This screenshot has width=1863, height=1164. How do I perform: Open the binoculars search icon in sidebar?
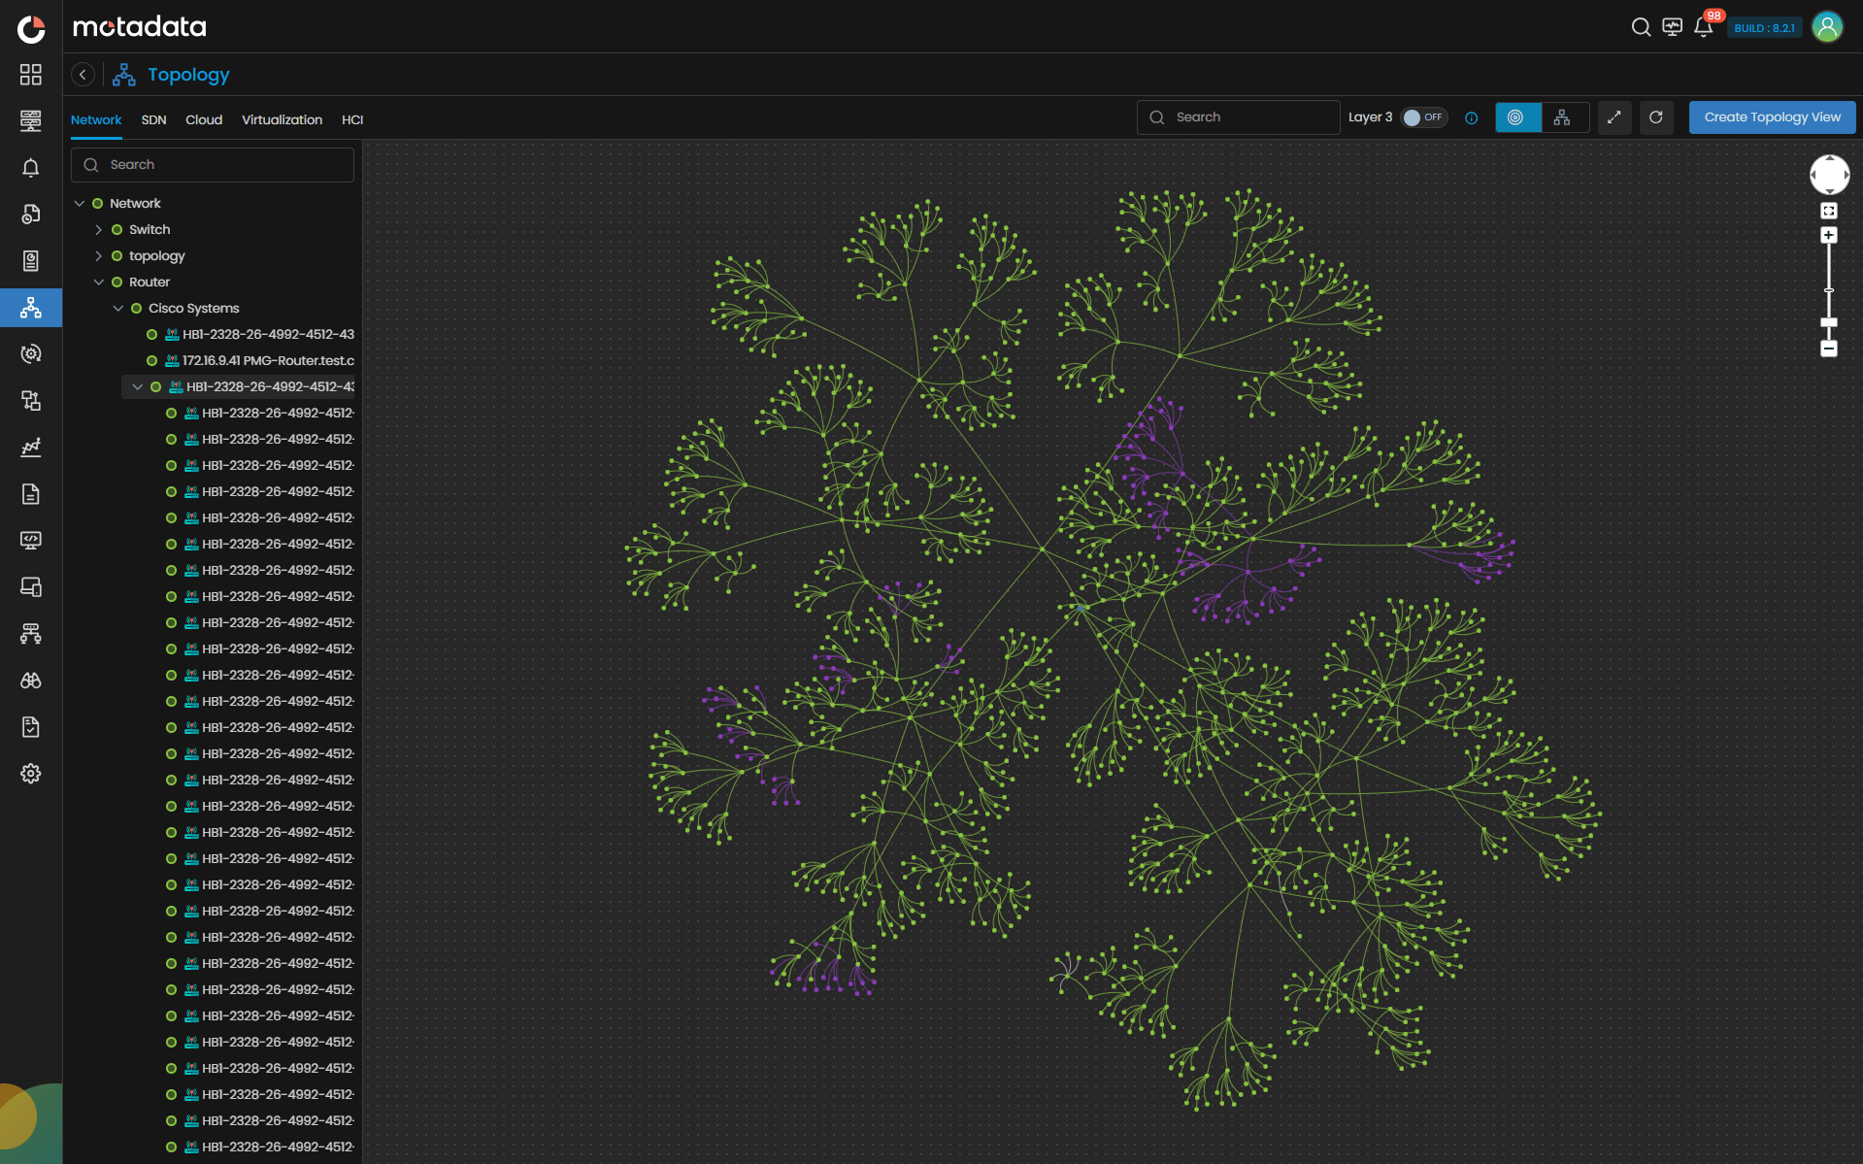click(31, 680)
